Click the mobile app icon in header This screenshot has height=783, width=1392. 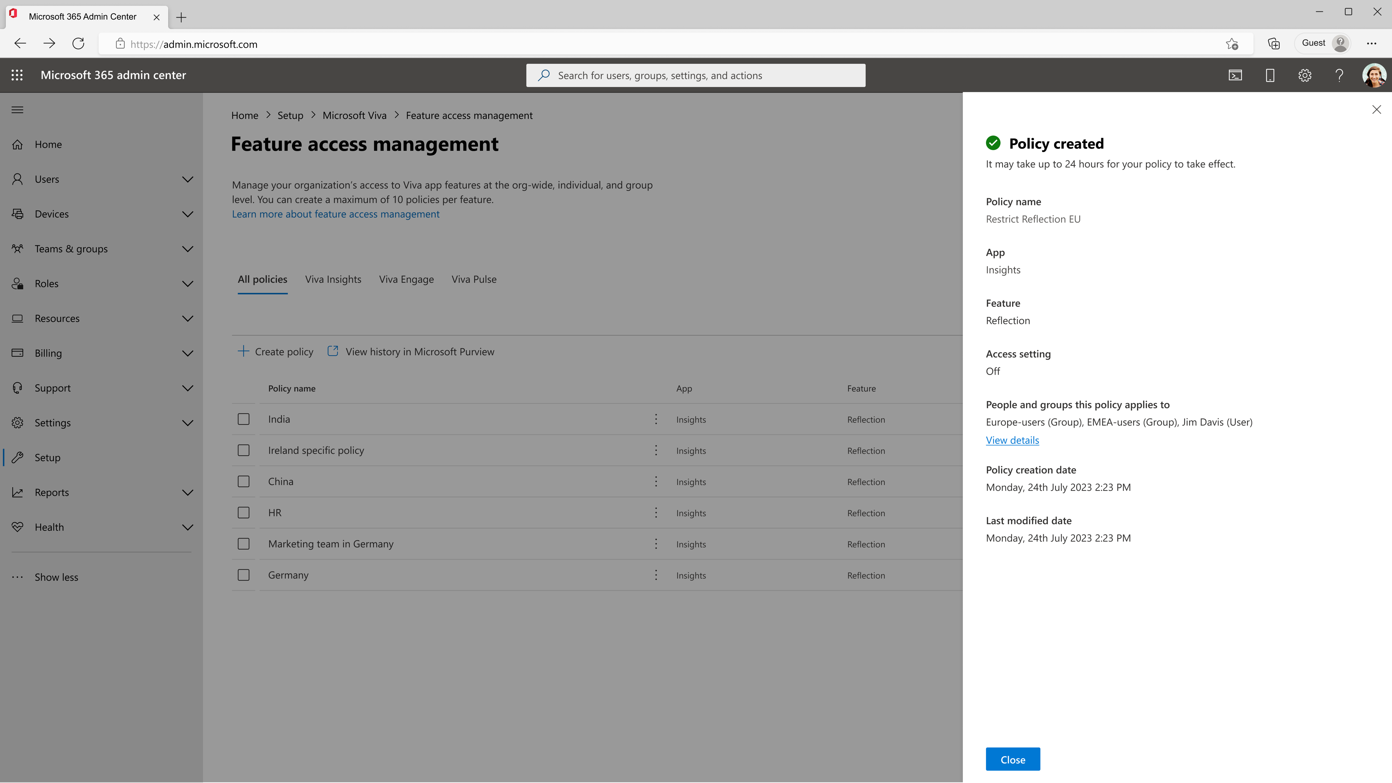click(1270, 75)
